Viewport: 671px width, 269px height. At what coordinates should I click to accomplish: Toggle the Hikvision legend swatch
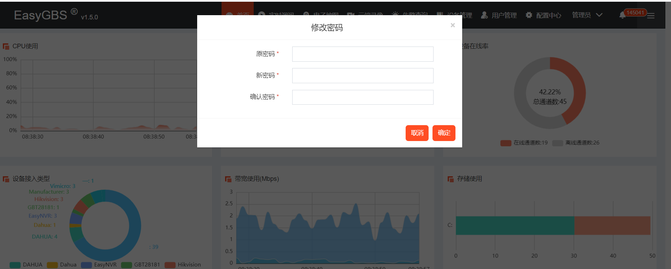coord(170,265)
